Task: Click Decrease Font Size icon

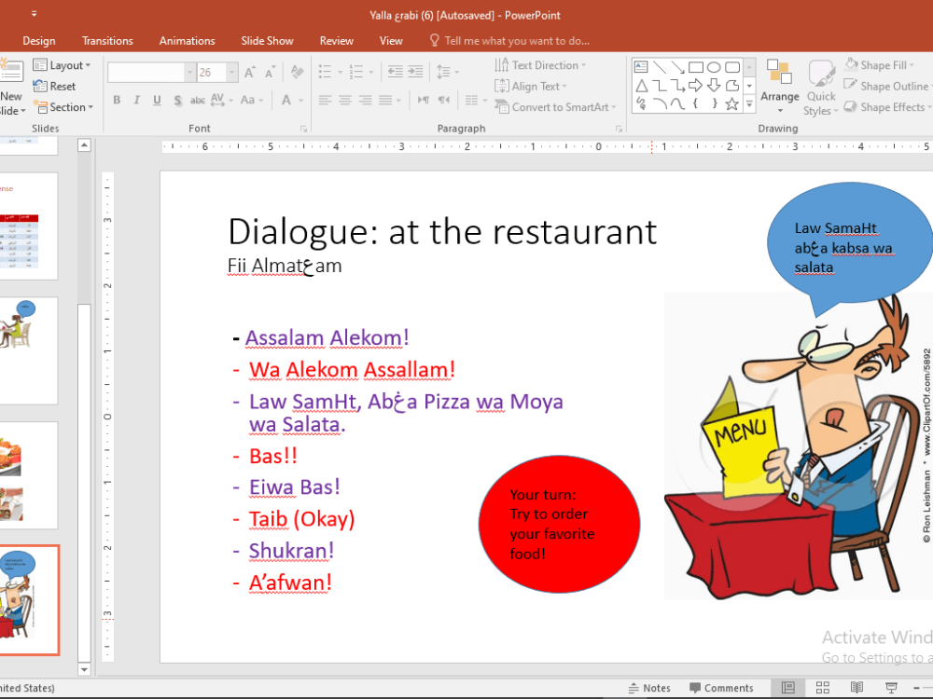Action: pos(271,73)
